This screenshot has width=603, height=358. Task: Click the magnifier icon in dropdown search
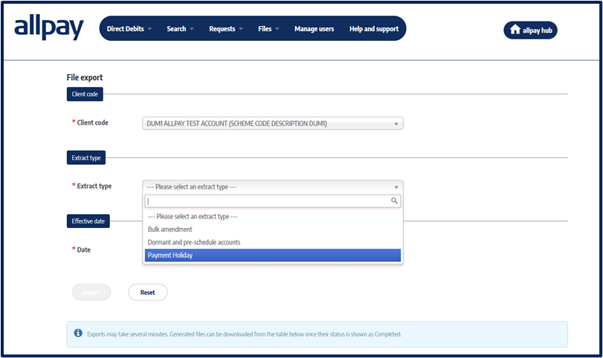pos(394,201)
